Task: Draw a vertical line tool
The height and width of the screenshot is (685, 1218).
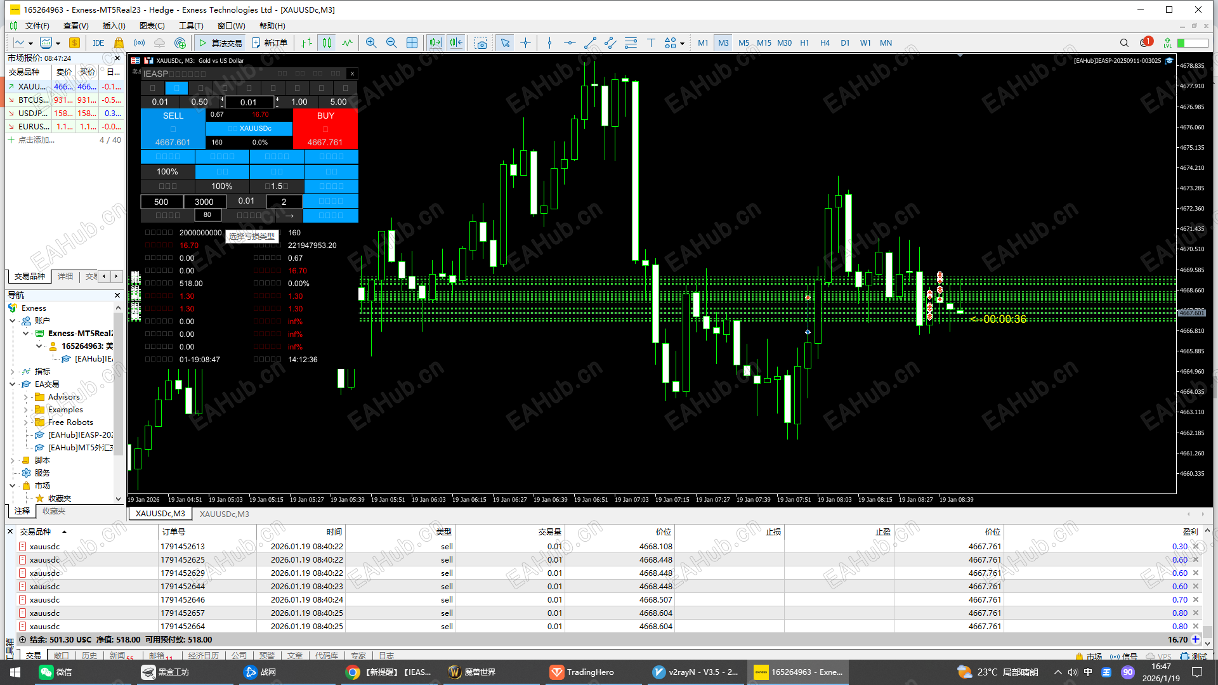Action: point(549,43)
